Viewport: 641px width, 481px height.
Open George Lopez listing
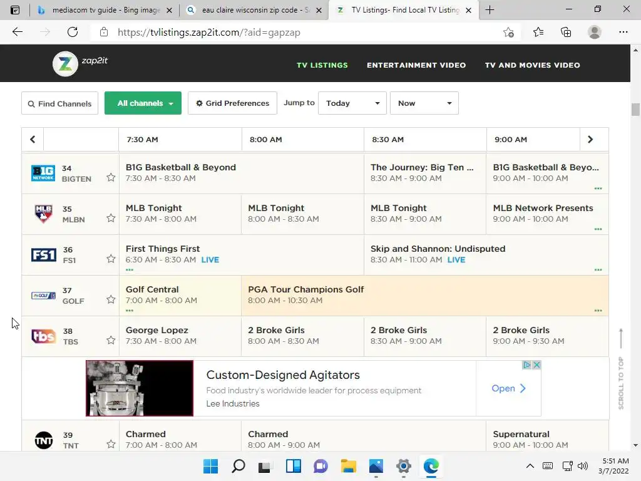pyautogui.click(x=180, y=336)
